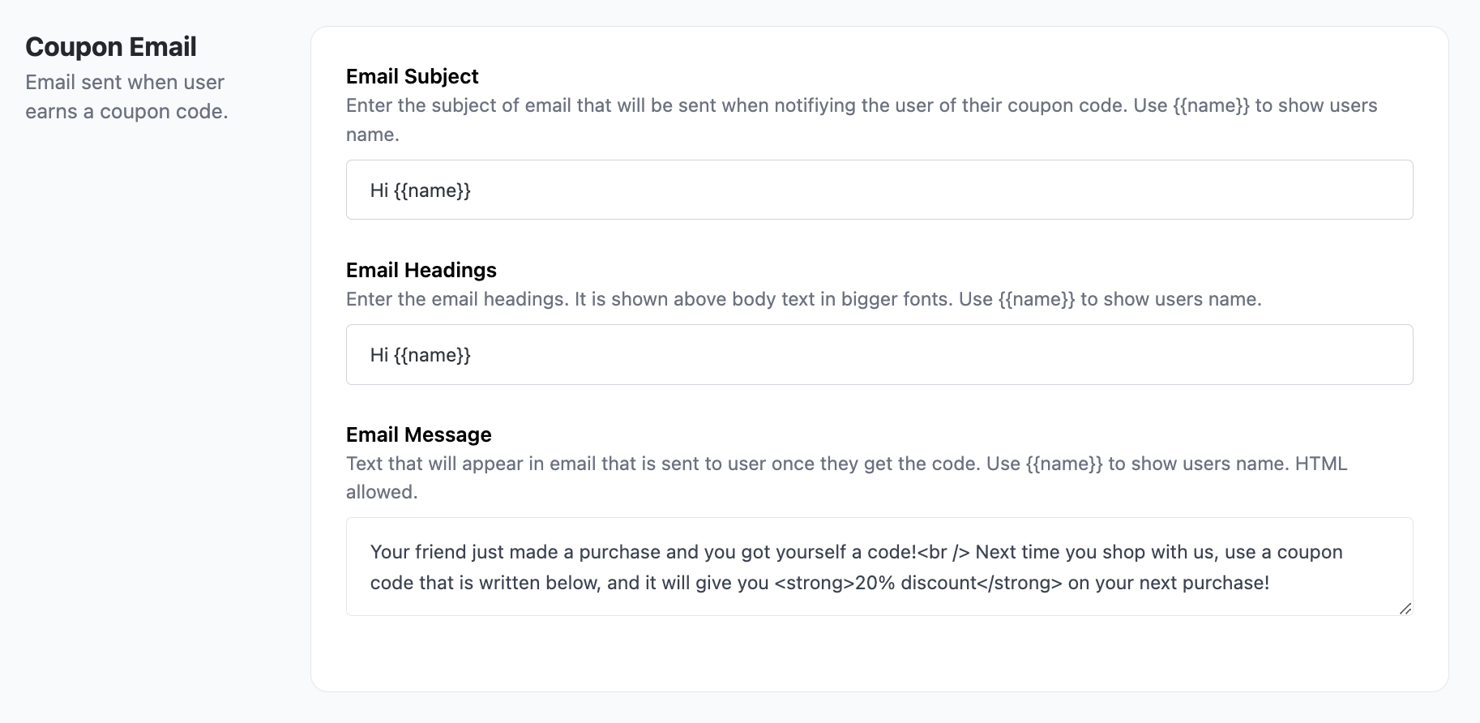Click inside the Email Message textarea
This screenshot has width=1480, height=723.
point(879,567)
